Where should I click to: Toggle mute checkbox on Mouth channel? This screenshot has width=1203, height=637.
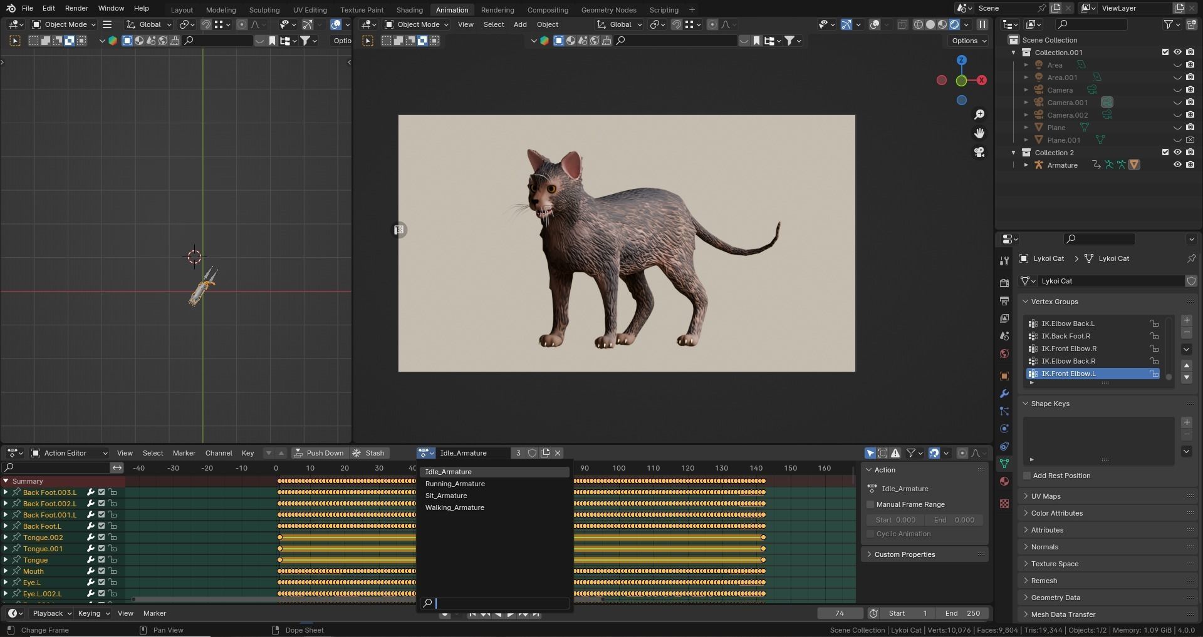click(102, 571)
